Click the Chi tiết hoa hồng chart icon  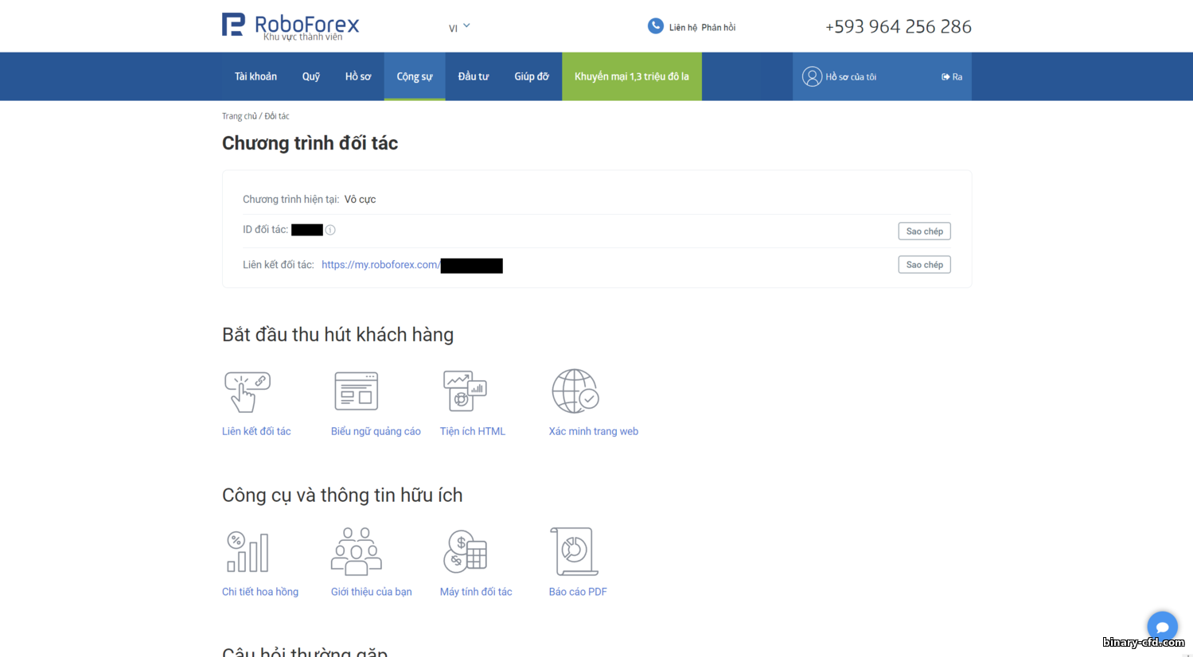[248, 552]
